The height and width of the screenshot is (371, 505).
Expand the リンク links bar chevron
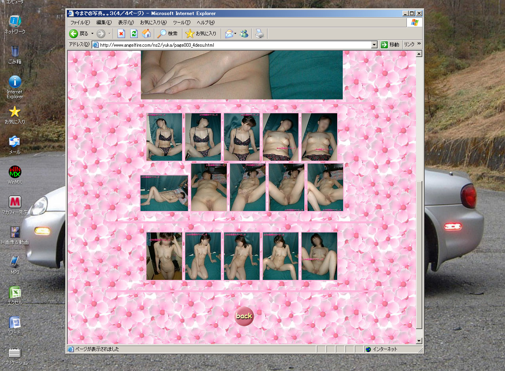(x=419, y=44)
